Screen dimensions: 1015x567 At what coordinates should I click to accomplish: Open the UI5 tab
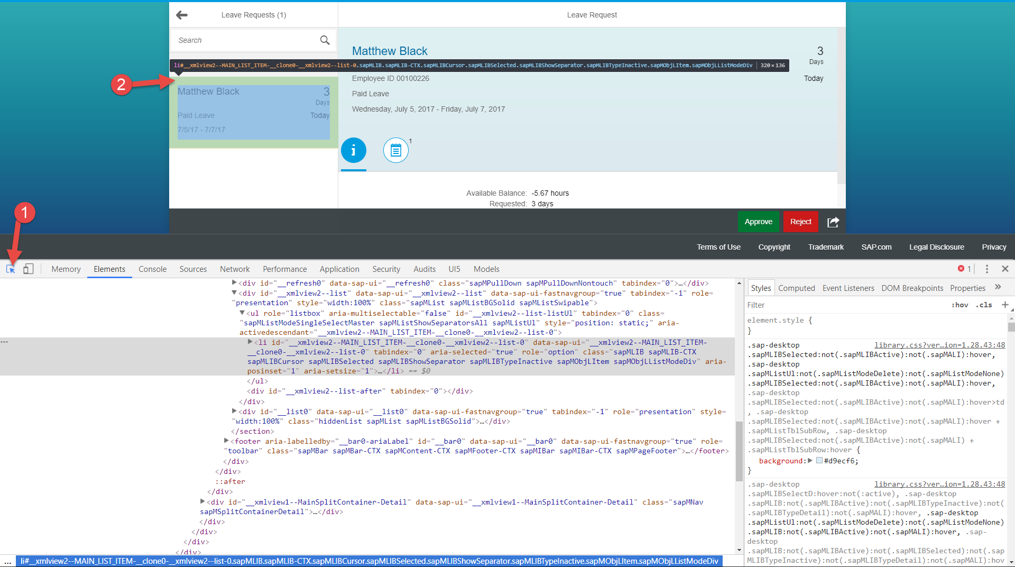click(454, 269)
